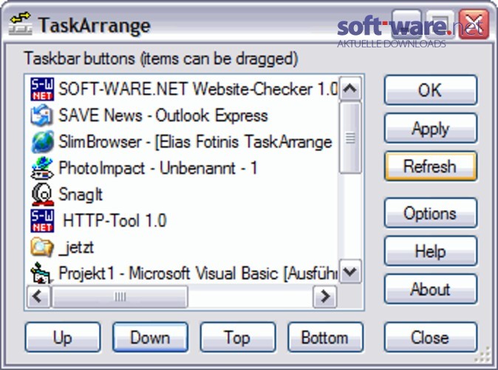This screenshot has height=370, width=498.
Task: Refresh the taskbar button list
Action: (430, 166)
